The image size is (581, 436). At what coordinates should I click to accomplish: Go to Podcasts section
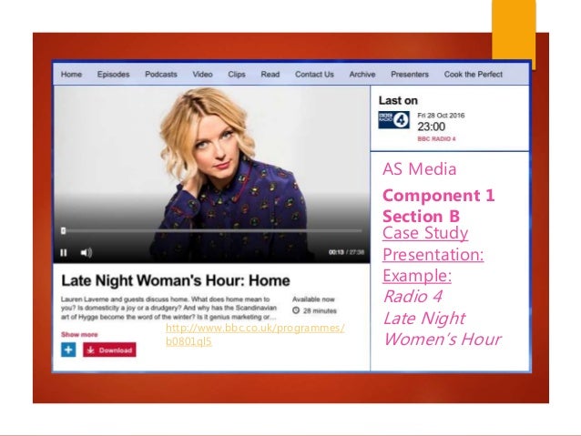coord(161,74)
